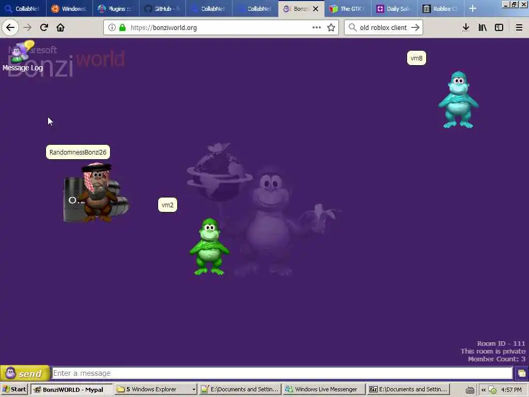This screenshot has width=529, height=397.
Task: Open the notepad E:\Documents taskbar button
Action: tap(240, 389)
